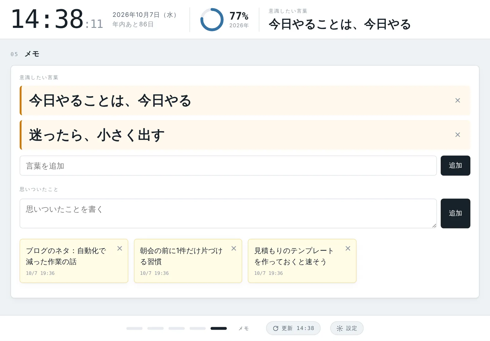Viewport: 490px width, 341px height.
Task: Click the 05 メモ section heading
Action: pyautogui.click(x=25, y=54)
